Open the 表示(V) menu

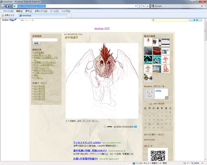(28, 11)
